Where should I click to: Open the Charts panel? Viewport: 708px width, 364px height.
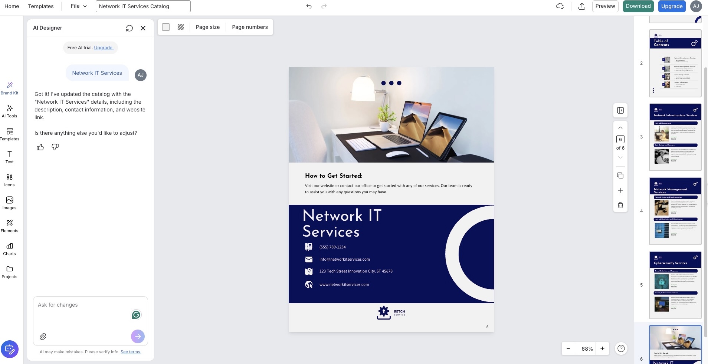click(10, 249)
